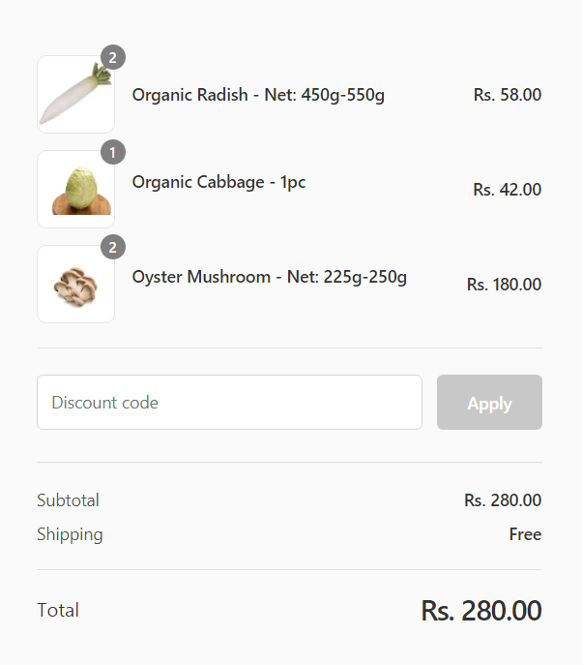Viewport: 582px width, 665px height.
Task: Click the radish quantity badge showing 2
Action: (112, 58)
